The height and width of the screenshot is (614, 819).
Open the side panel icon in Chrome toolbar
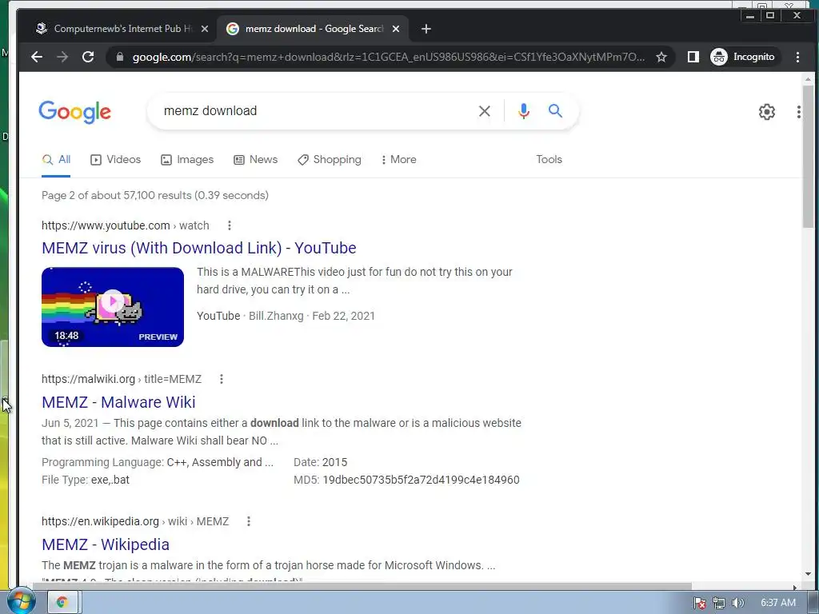(693, 57)
